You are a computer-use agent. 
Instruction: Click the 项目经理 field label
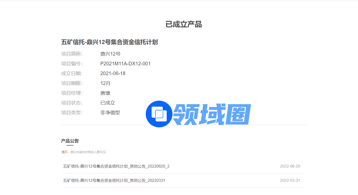[72, 93]
